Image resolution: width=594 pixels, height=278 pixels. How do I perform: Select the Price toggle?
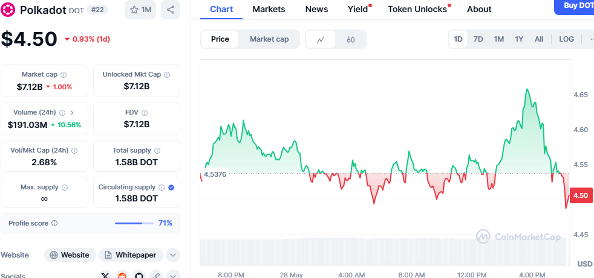[220, 39]
